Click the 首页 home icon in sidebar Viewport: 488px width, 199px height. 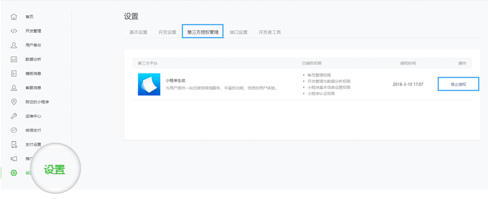pyautogui.click(x=14, y=17)
